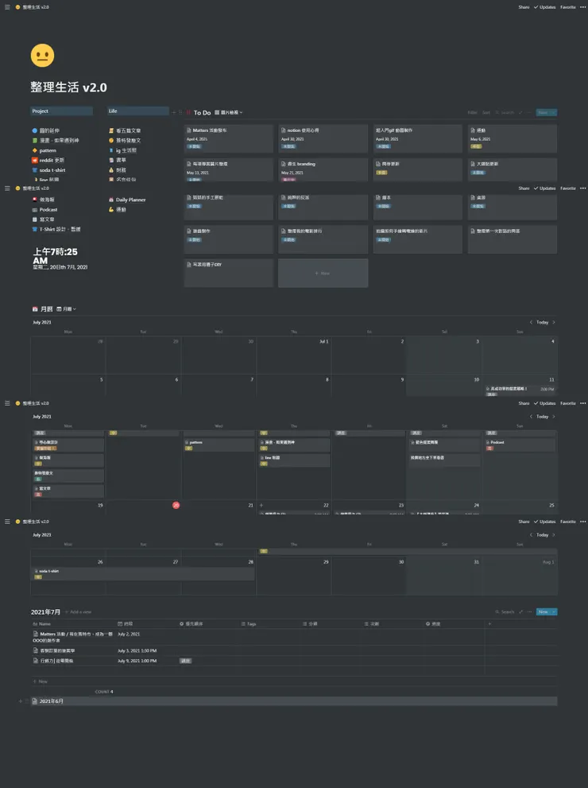The height and width of the screenshot is (788, 588).
Task: Click the blue New button in 2021年7月 table
Action: point(544,612)
